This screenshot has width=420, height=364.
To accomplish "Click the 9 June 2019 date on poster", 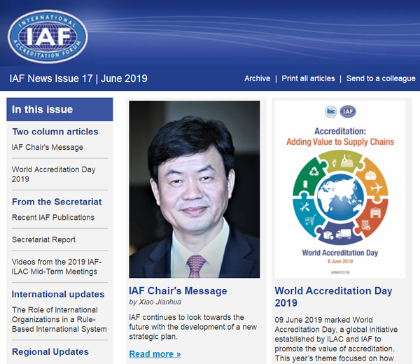I will (340, 261).
